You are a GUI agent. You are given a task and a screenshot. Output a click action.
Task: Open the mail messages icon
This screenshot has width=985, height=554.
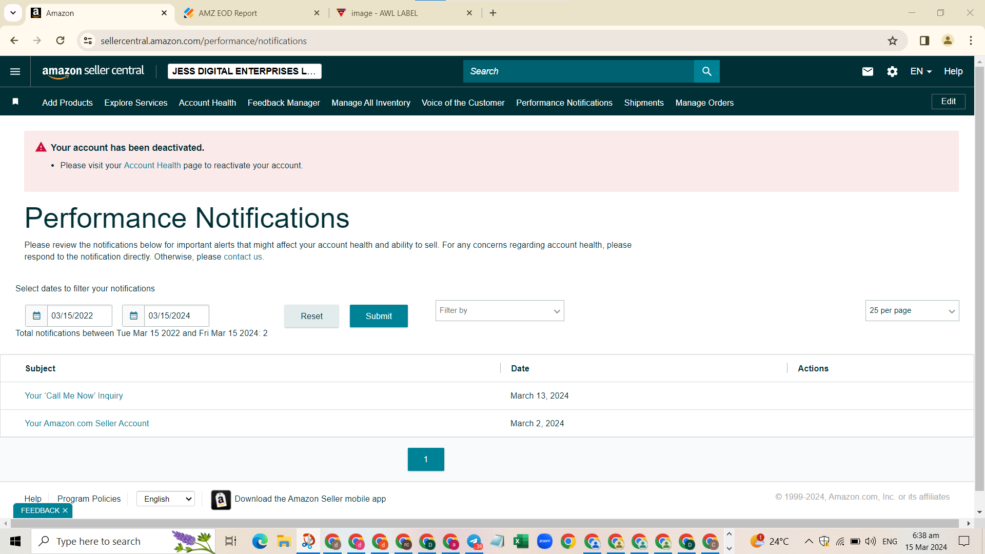868,71
